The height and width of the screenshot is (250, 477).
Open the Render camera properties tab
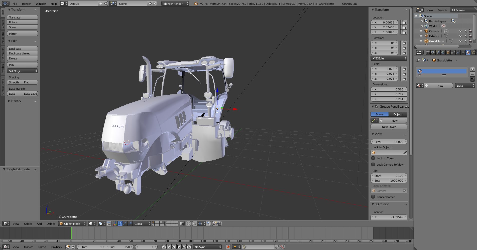(428, 52)
